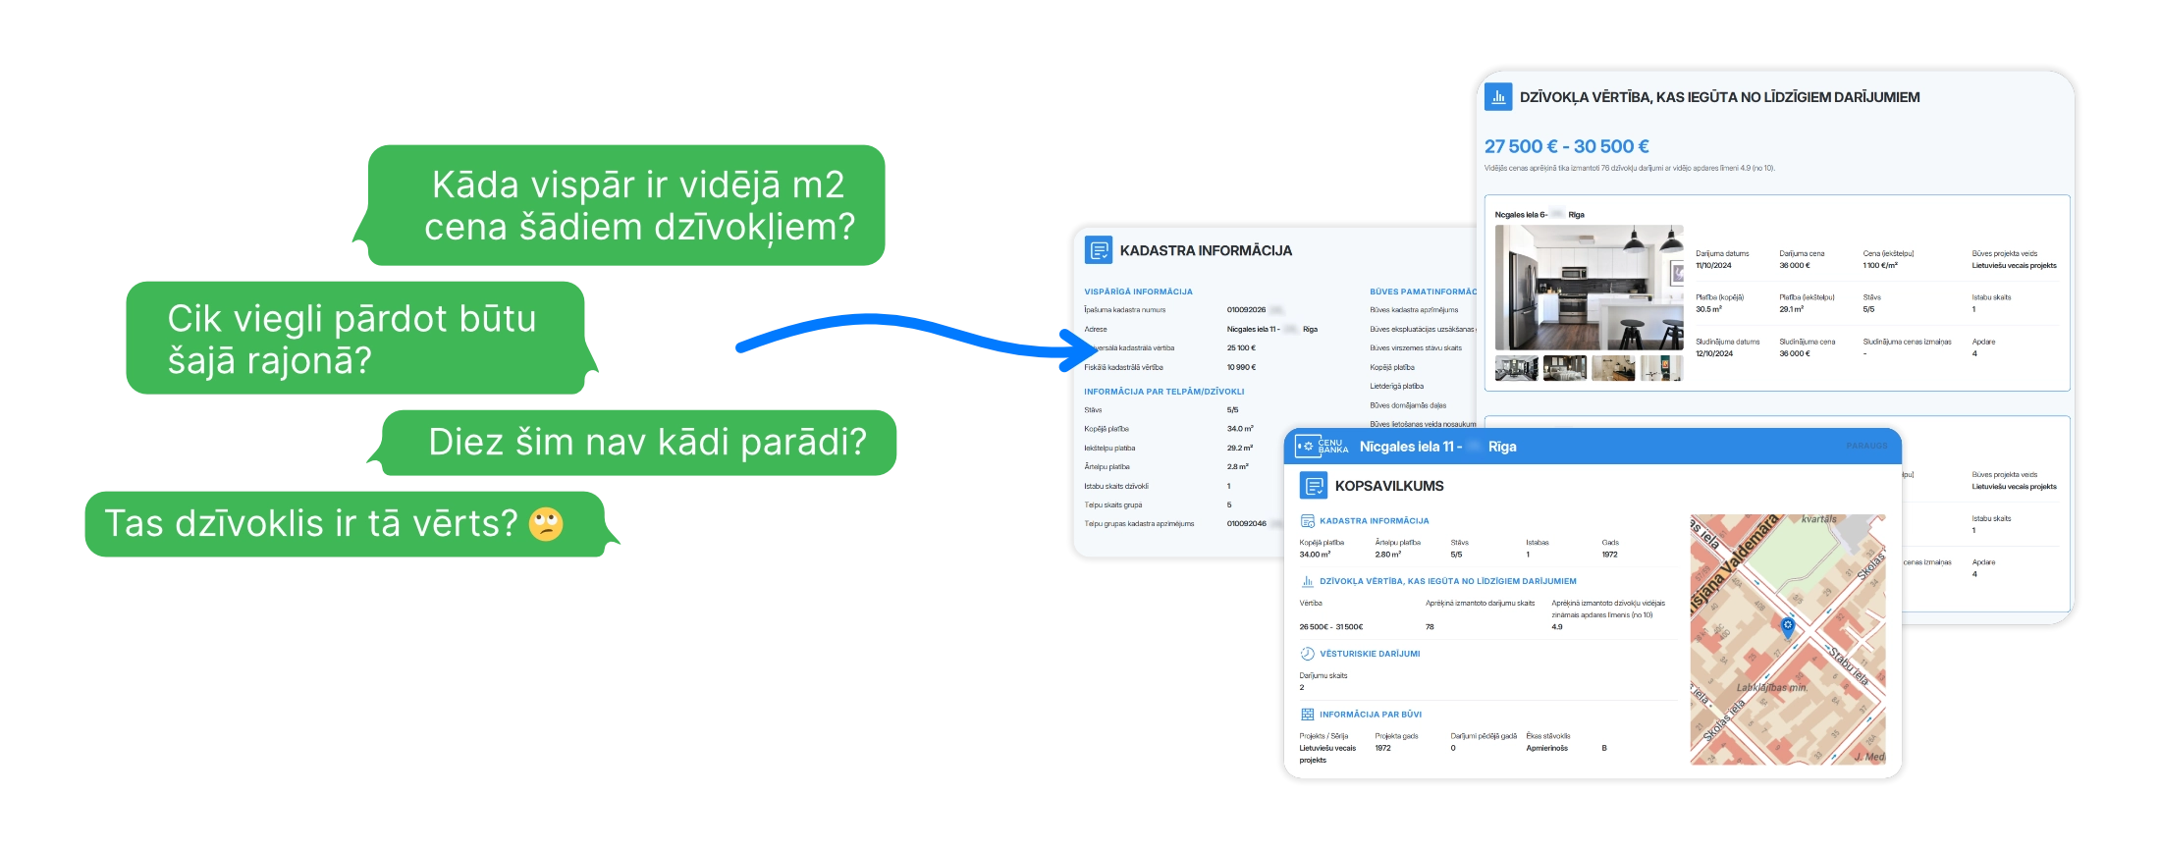Click the 'Tas dzīvoklis ir tā vērts?' bubble
This screenshot has width=2160, height=849.
tap(344, 523)
